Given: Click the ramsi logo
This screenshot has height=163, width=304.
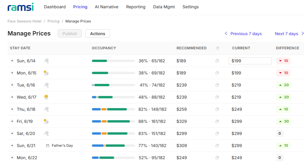Looking at the screenshot, I should (x=20, y=7).
